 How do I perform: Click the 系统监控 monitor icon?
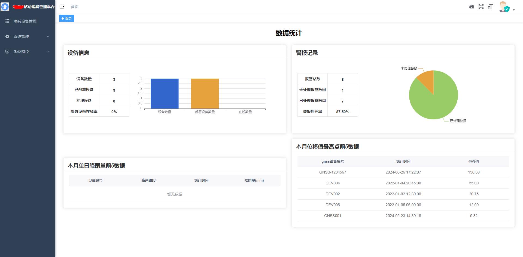coord(7,52)
